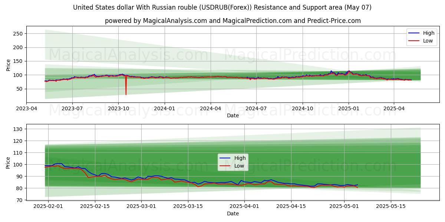Click the 2024-10 date tick
This screenshot has height=222, width=445.
pyautogui.click(x=303, y=109)
